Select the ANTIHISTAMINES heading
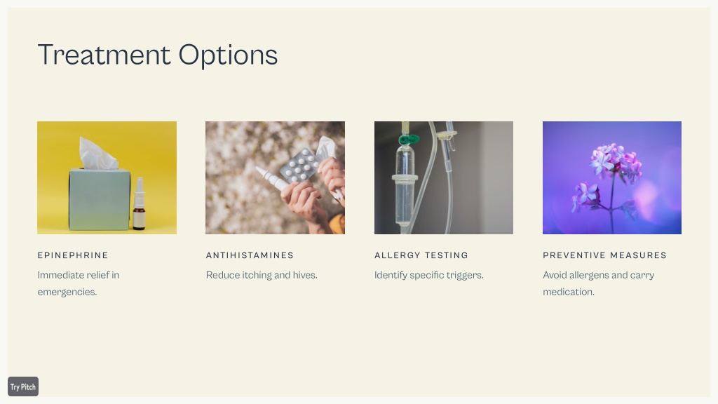The width and height of the screenshot is (718, 404). point(250,255)
